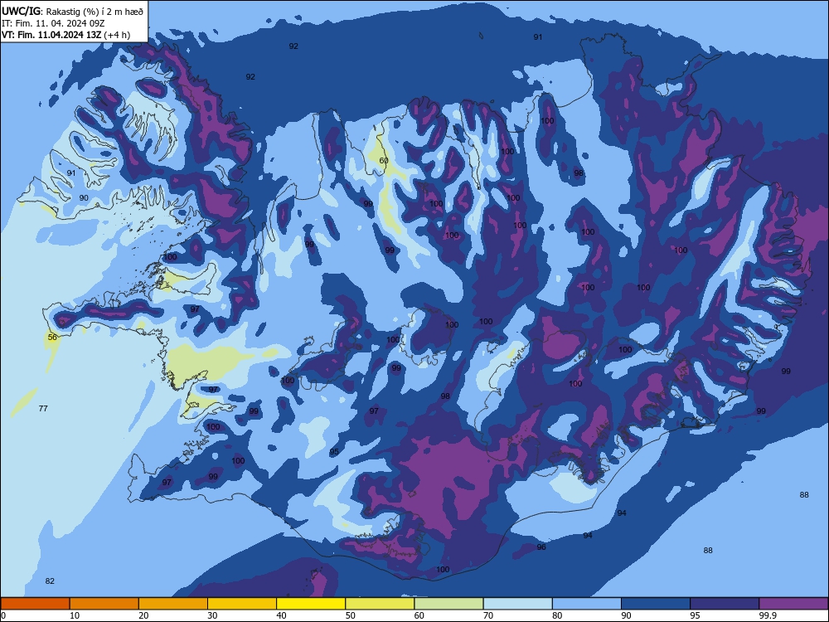
Task: Click the pale blue 70–80 legend swatch
Action: pyautogui.click(x=517, y=604)
